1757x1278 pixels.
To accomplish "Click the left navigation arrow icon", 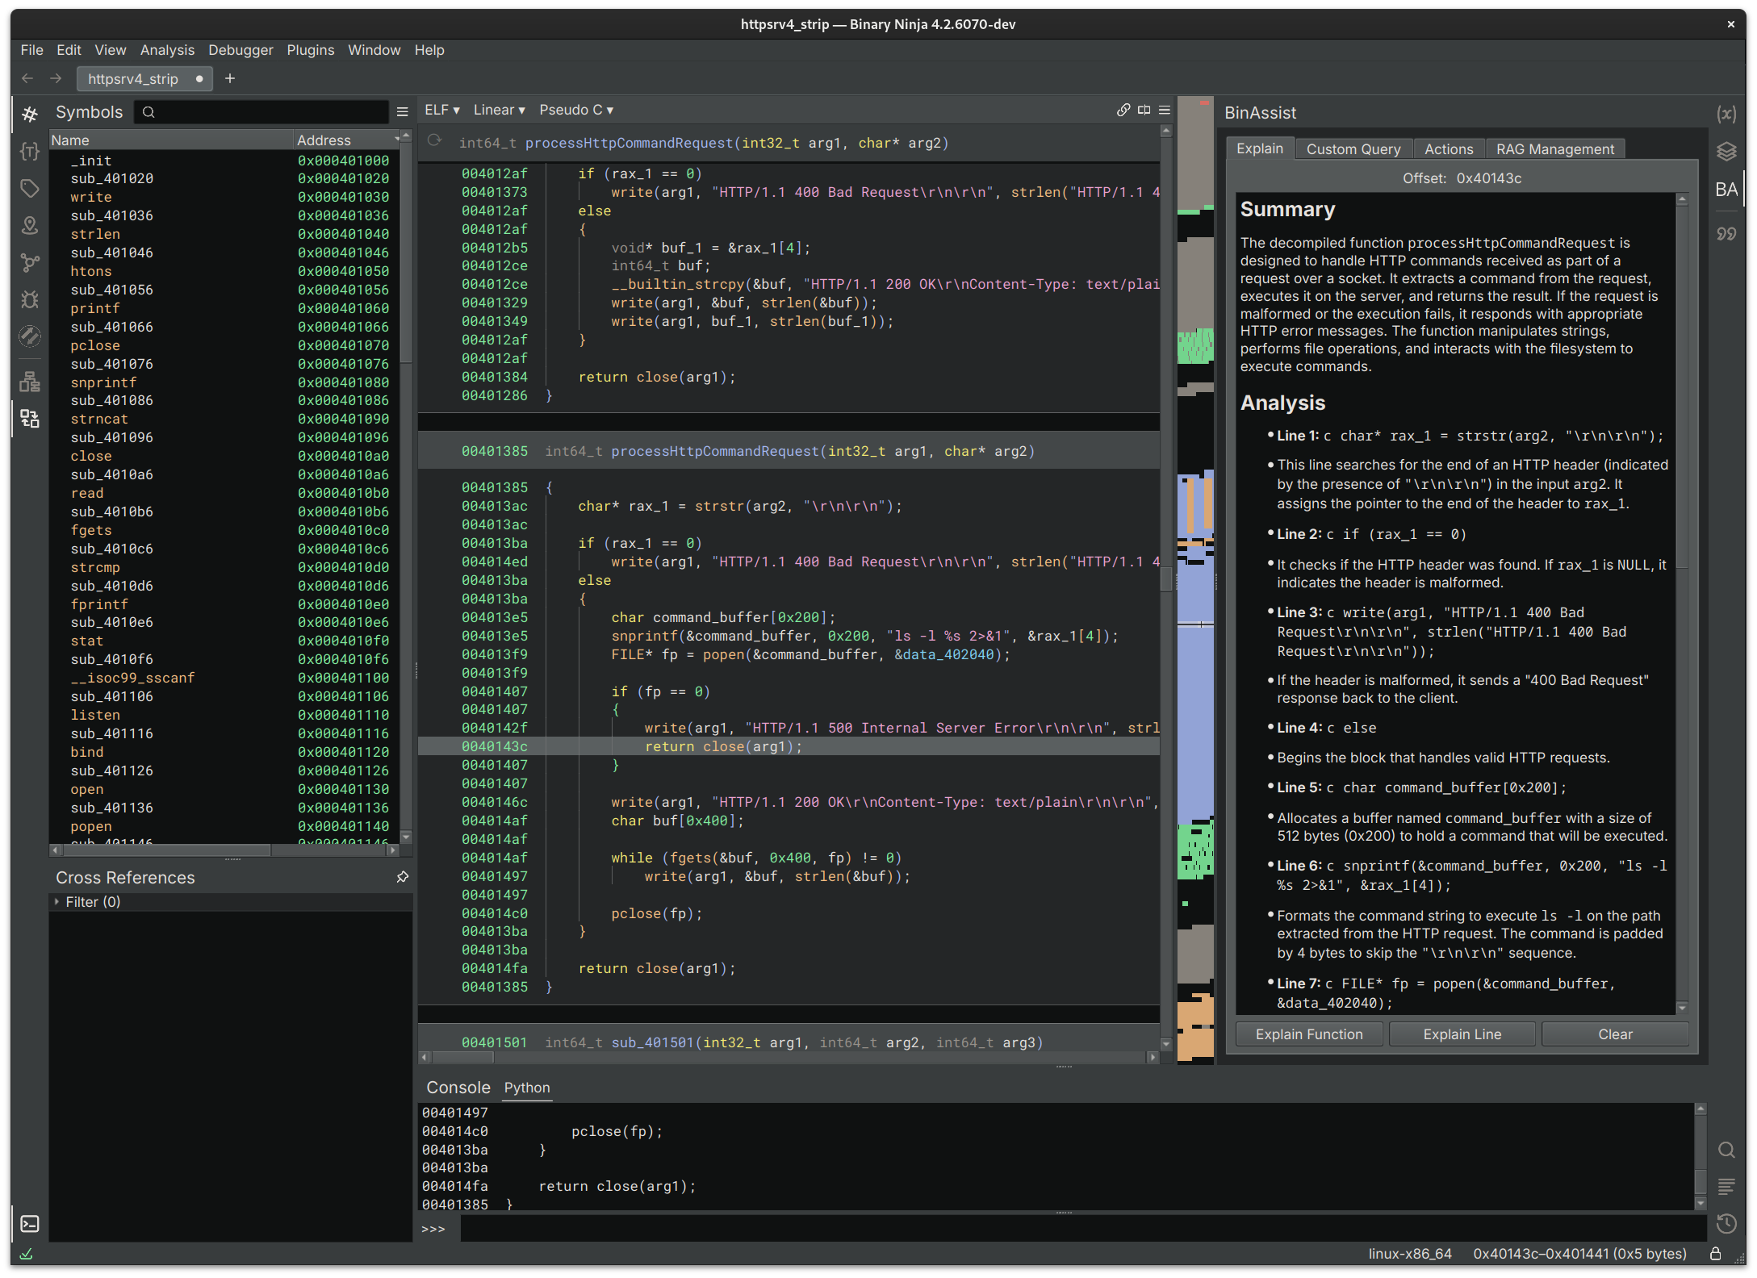I will pyautogui.click(x=27, y=77).
